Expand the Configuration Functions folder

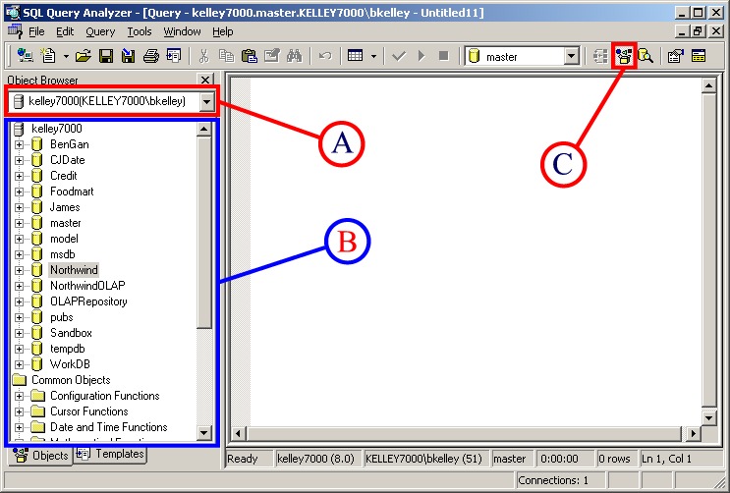[x=19, y=396]
